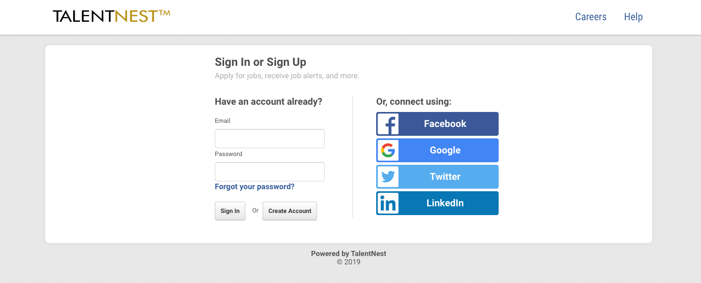The image size is (701, 283).
Task: Focus the Email input field
Action: (270, 139)
